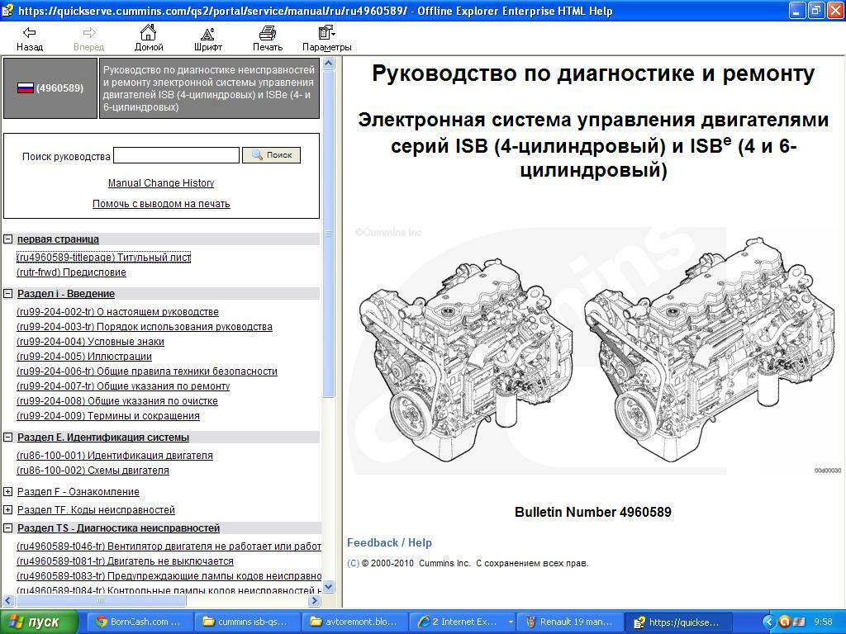The image size is (846, 634).
Task: Click the Russian flag (4960589) icon
Action: [x=26, y=88]
